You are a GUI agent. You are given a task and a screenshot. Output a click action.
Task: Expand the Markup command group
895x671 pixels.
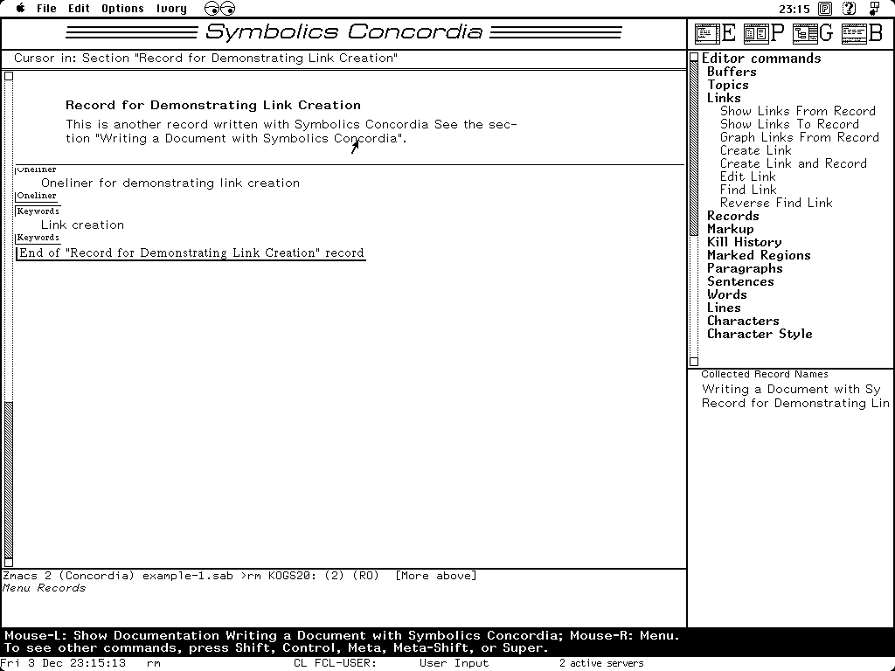(x=731, y=230)
